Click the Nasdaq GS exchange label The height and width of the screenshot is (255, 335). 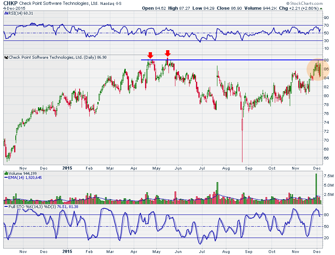click(x=111, y=3)
